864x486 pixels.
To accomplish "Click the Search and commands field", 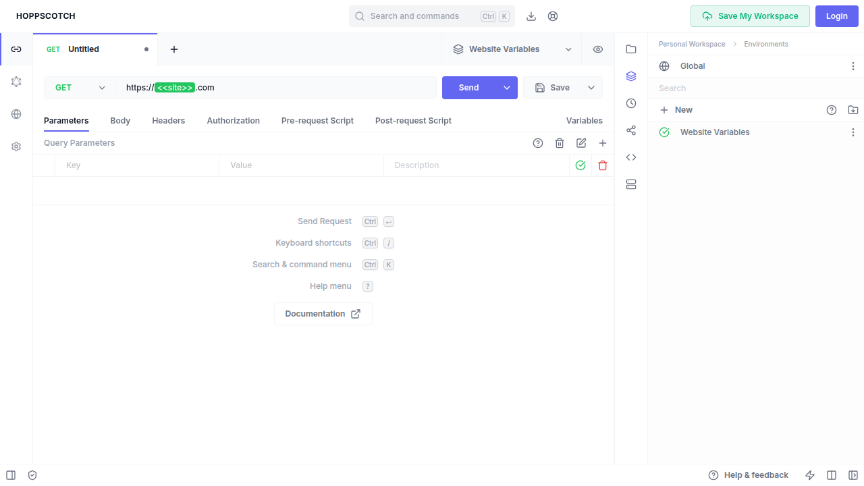I will click(432, 16).
